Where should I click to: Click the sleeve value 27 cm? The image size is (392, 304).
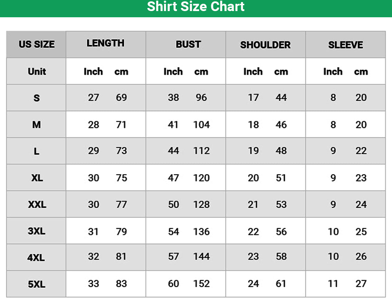coord(361,284)
